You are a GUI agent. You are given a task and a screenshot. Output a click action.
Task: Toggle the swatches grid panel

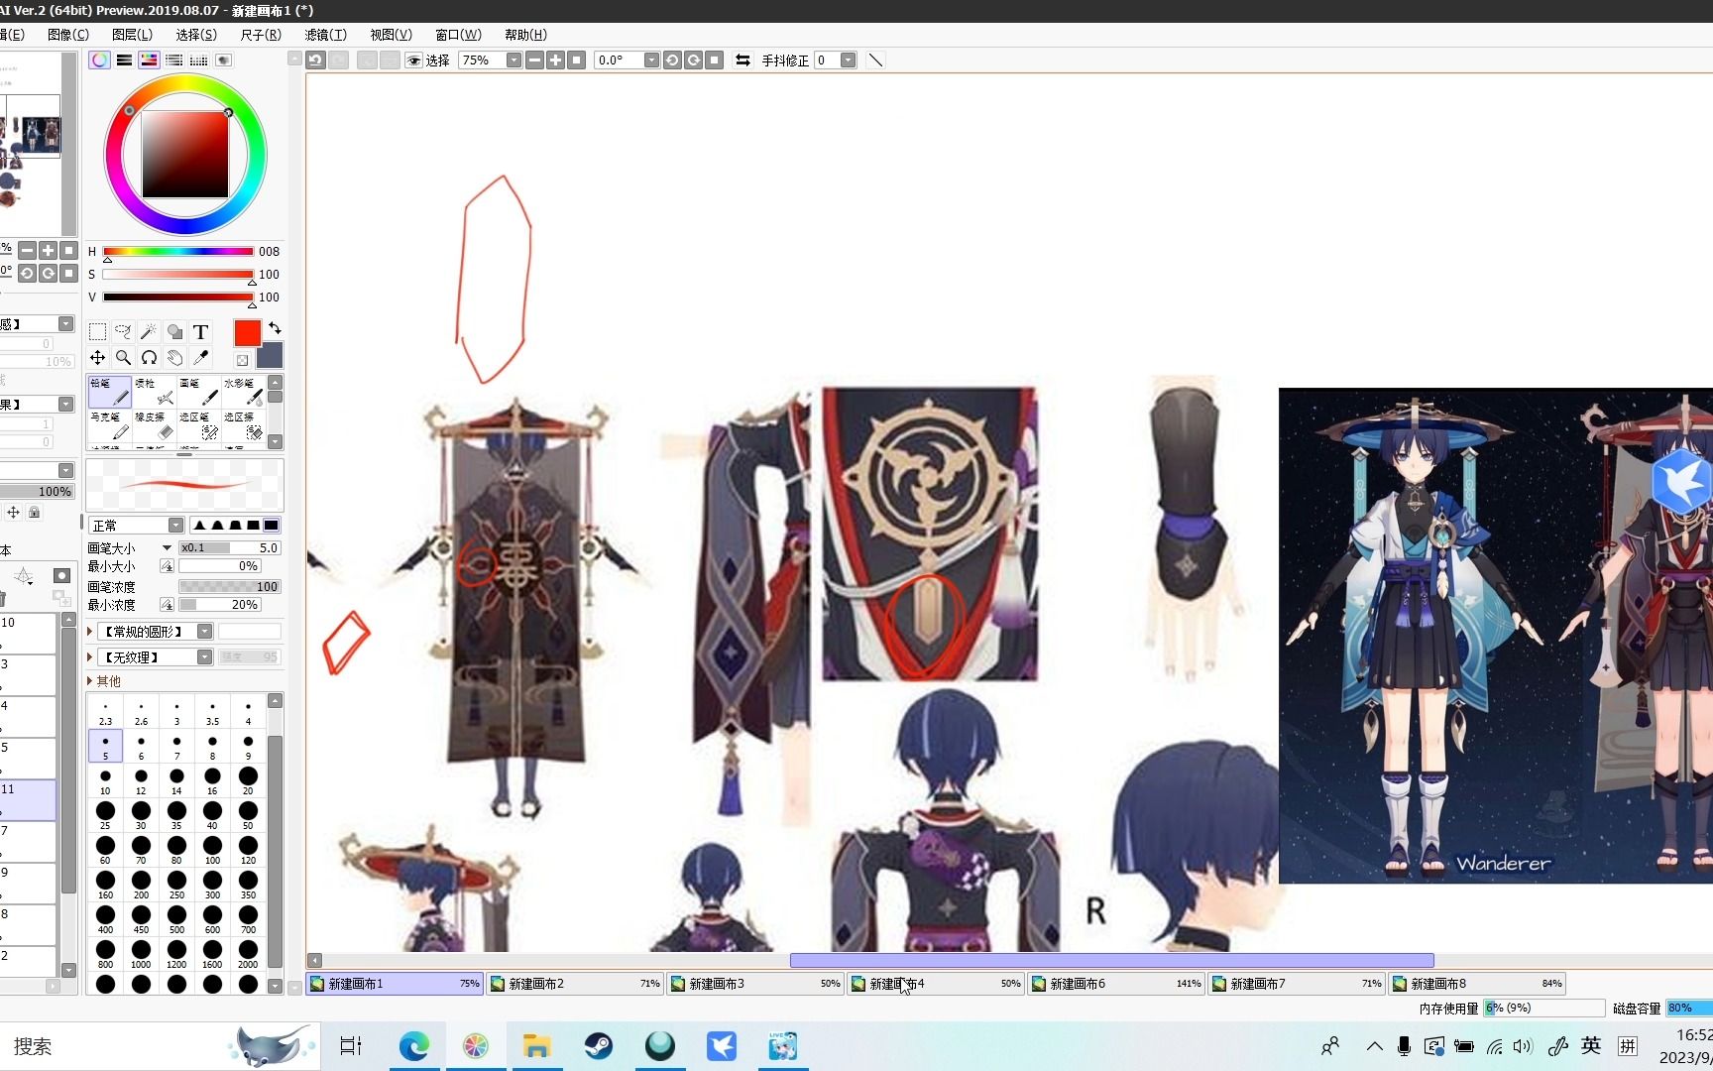click(x=198, y=59)
